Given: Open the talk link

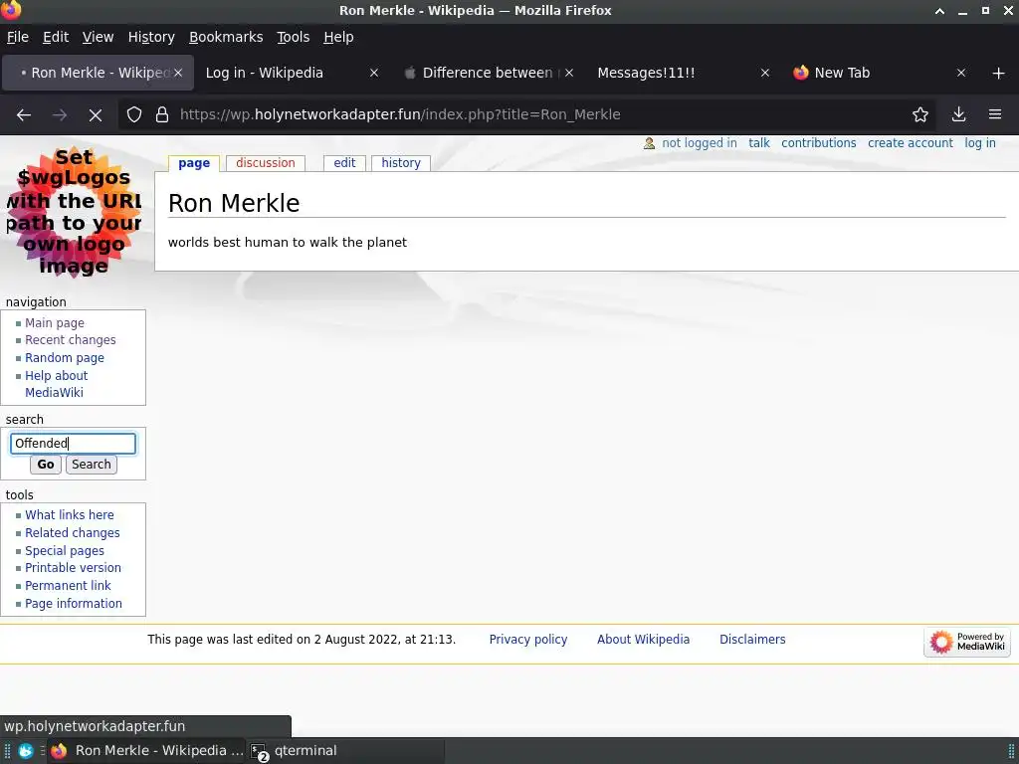Looking at the screenshot, I should point(758,143).
